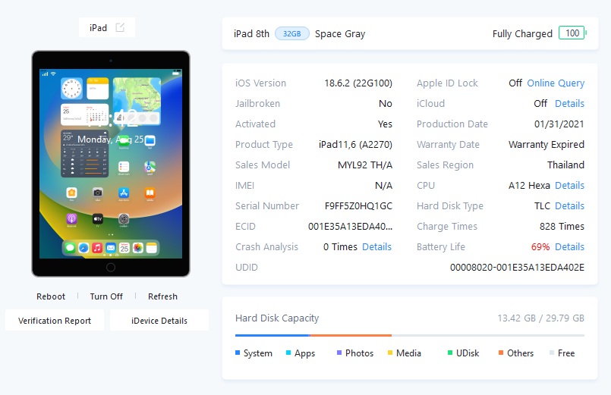Open Crash Analysis Details link
The image size is (611, 395).
pos(376,246)
